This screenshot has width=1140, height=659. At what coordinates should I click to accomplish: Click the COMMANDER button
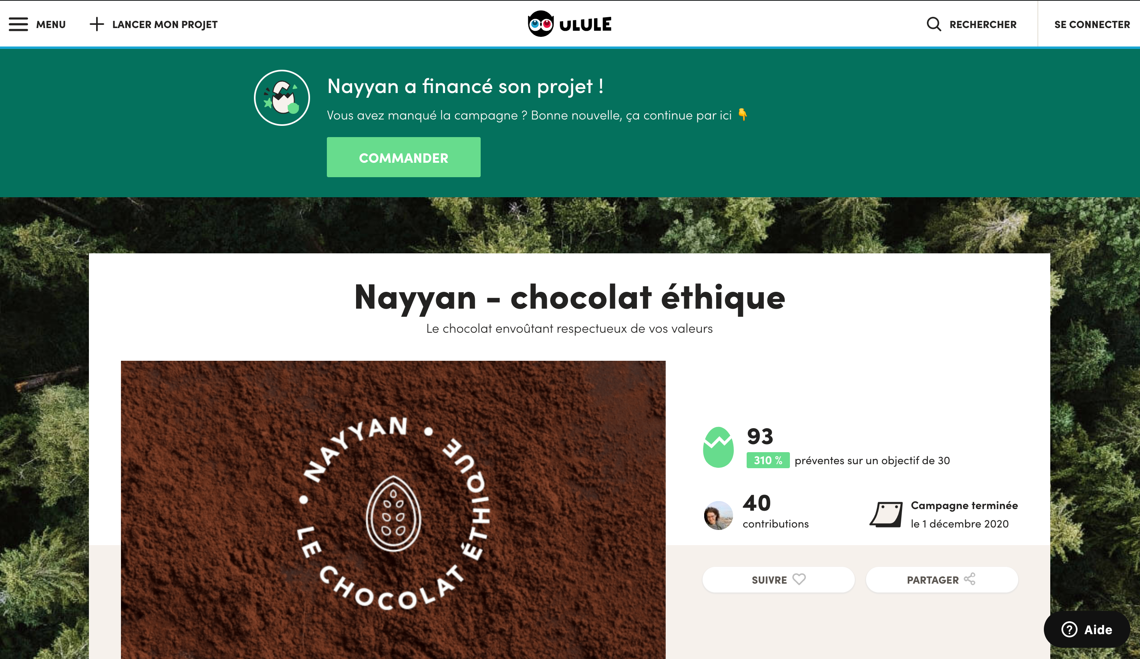pyautogui.click(x=403, y=157)
